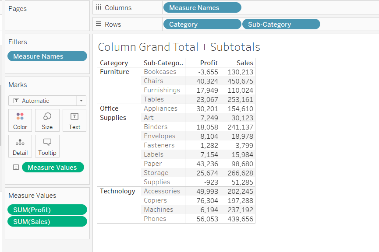379x252 pixels.
Task: Select the Technology category label
Action: pyautogui.click(x=117, y=191)
